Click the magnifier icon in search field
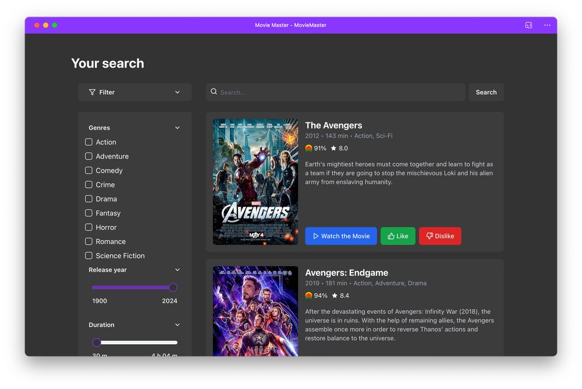Screen dimensions: 582x389 (x=214, y=91)
